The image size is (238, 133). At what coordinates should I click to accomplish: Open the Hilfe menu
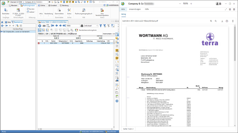(x=147, y=9)
